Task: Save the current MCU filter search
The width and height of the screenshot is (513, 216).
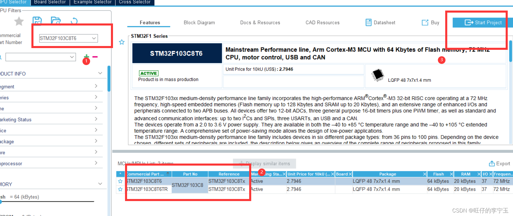Action: pos(37,21)
